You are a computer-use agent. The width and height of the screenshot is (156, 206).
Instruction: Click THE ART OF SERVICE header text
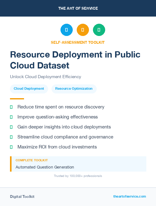click(x=78, y=8)
